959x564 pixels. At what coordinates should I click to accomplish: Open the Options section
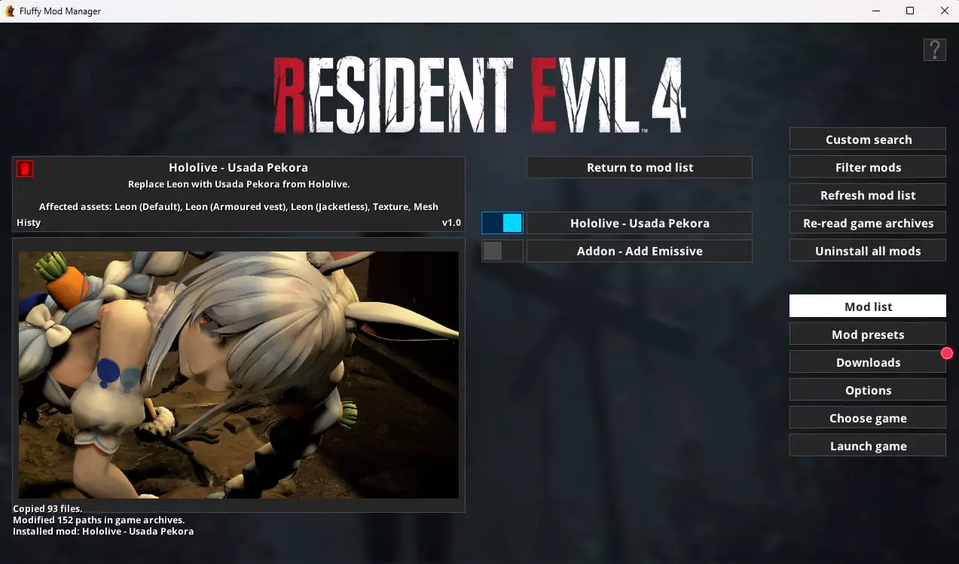[868, 390]
